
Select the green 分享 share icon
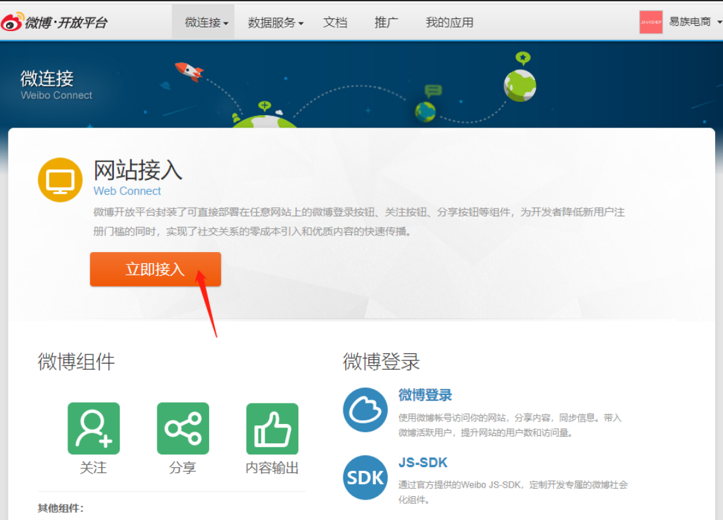[x=183, y=429]
